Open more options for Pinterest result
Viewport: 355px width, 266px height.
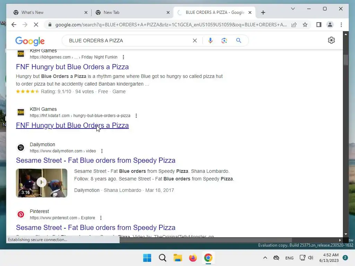tap(101, 218)
